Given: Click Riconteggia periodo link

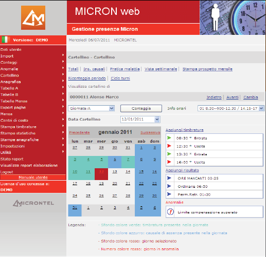Looking at the screenshot, I should (x=87, y=78).
